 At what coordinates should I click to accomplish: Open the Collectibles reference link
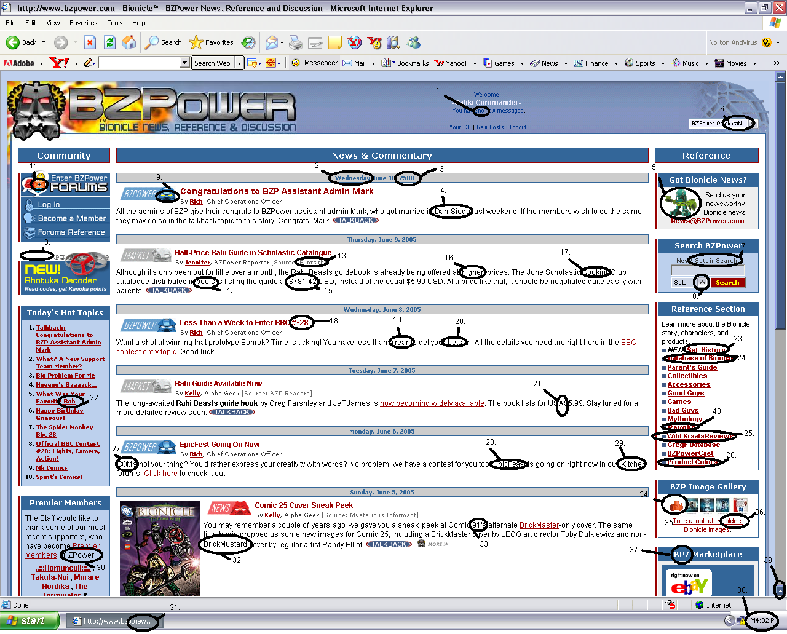pos(687,376)
